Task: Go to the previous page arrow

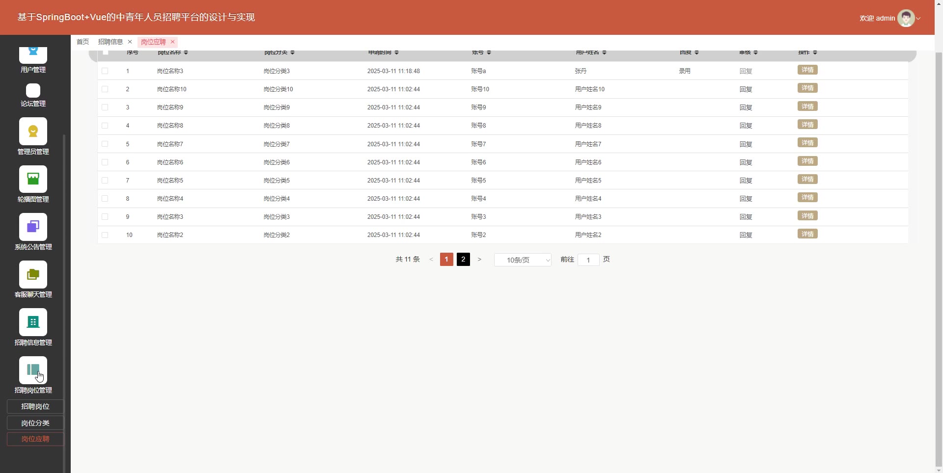Action: [x=431, y=260]
